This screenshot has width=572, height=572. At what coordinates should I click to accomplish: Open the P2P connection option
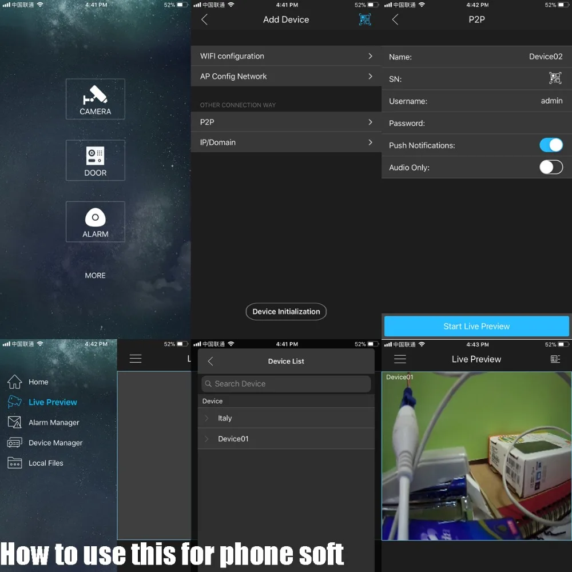click(x=286, y=122)
